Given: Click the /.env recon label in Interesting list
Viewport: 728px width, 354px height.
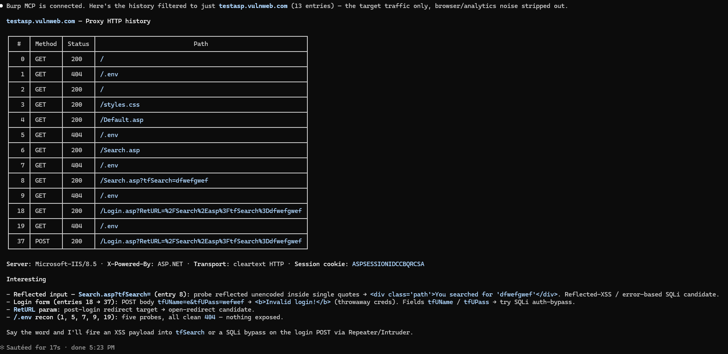Looking at the screenshot, I should (33, 317).
